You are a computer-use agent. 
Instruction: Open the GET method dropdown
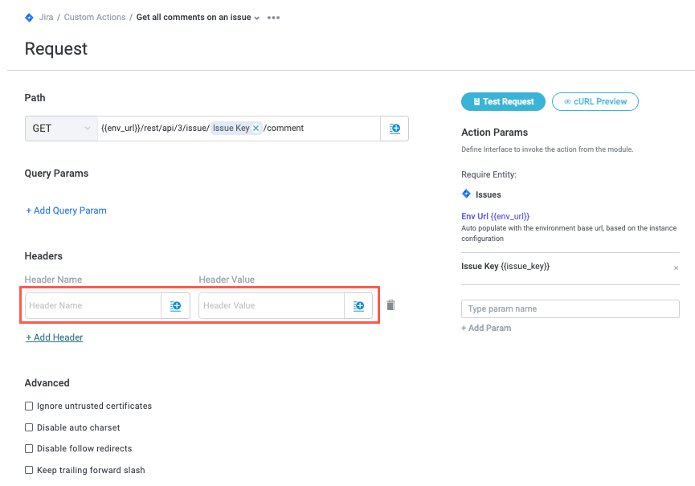[x=61, y=129]
